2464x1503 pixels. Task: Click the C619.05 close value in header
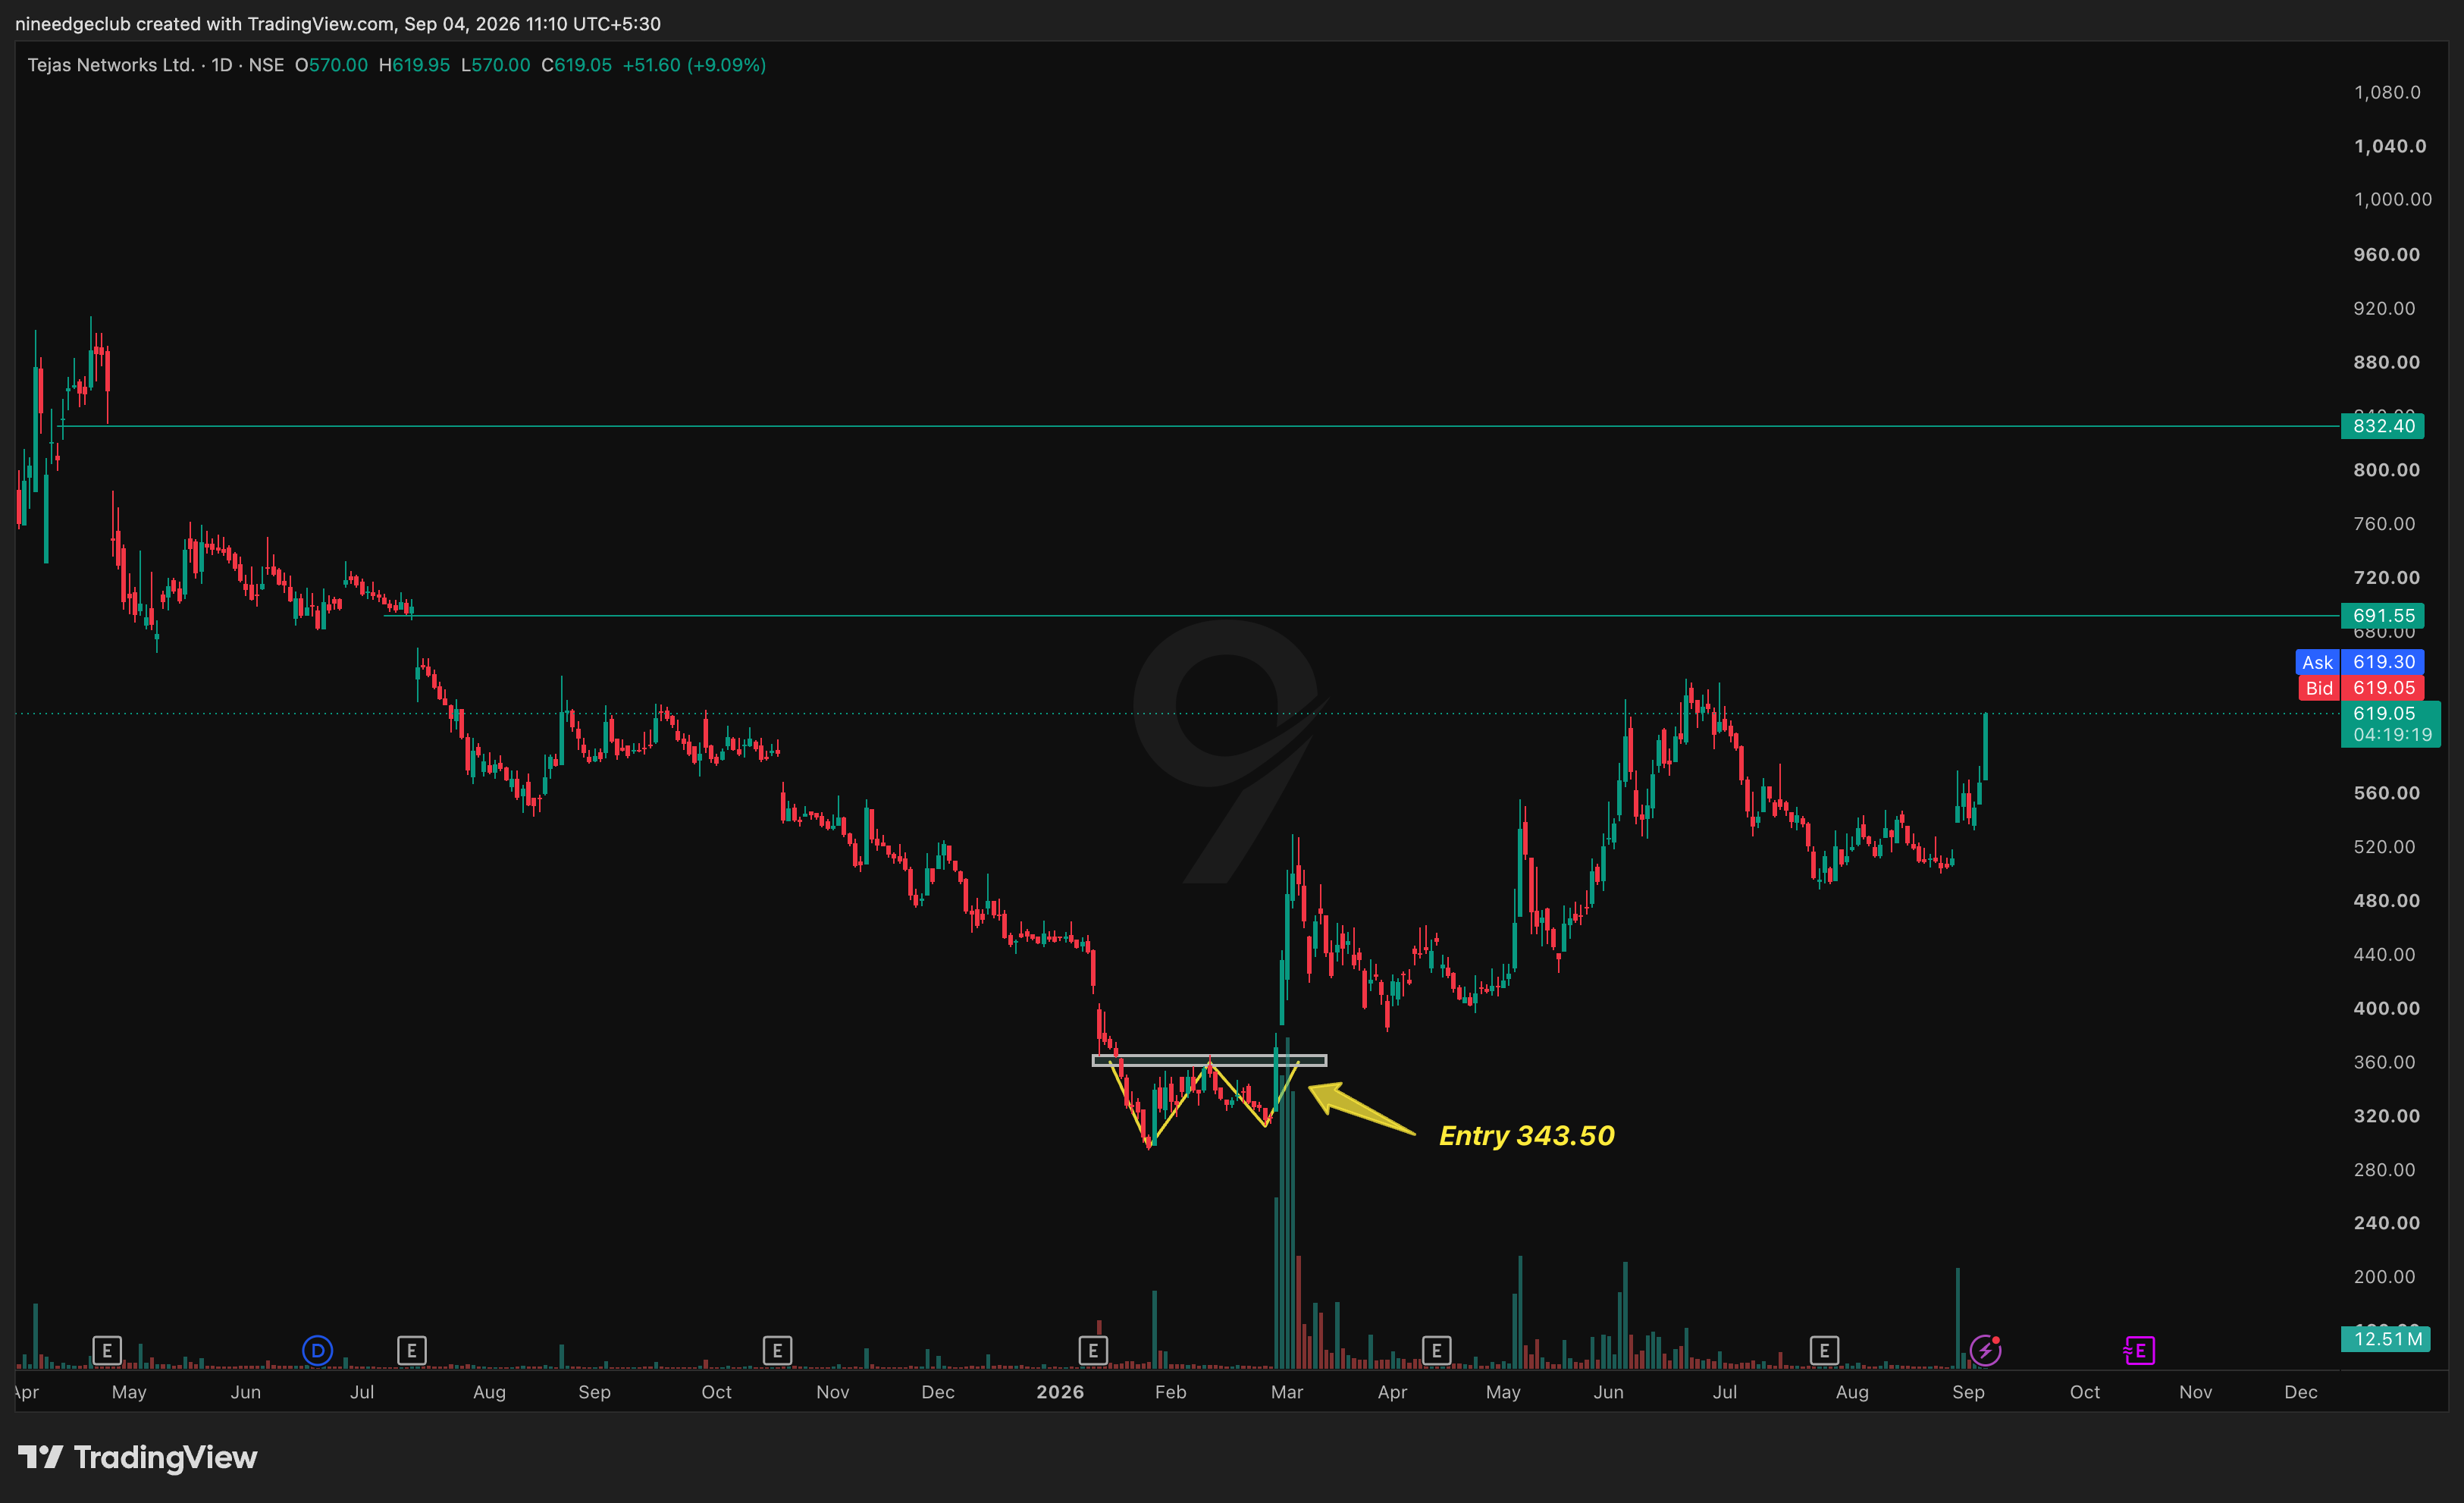[x=576, y=65]
